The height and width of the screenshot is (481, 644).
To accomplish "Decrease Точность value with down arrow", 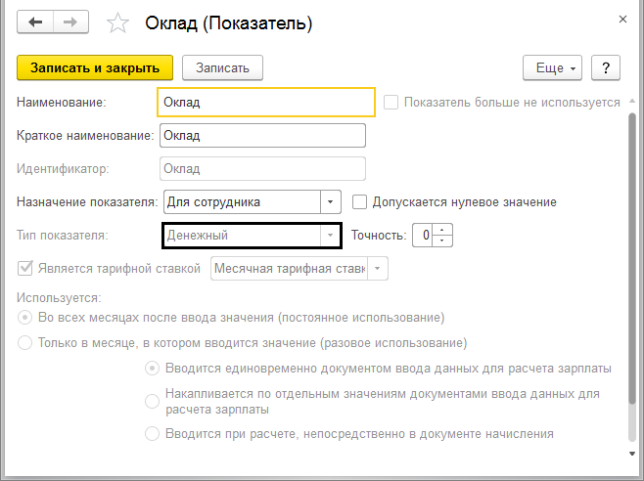I will [x=442, y=240].
